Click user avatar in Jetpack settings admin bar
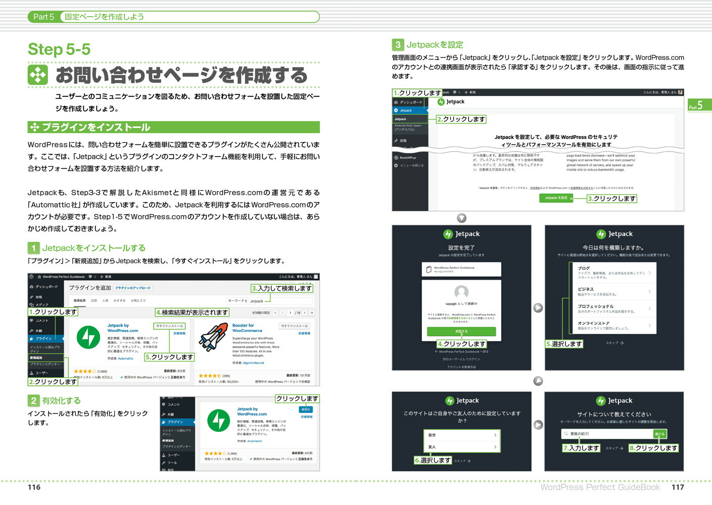Image resolution: width=712 pixels, height=505 pixels. [680, 92]
